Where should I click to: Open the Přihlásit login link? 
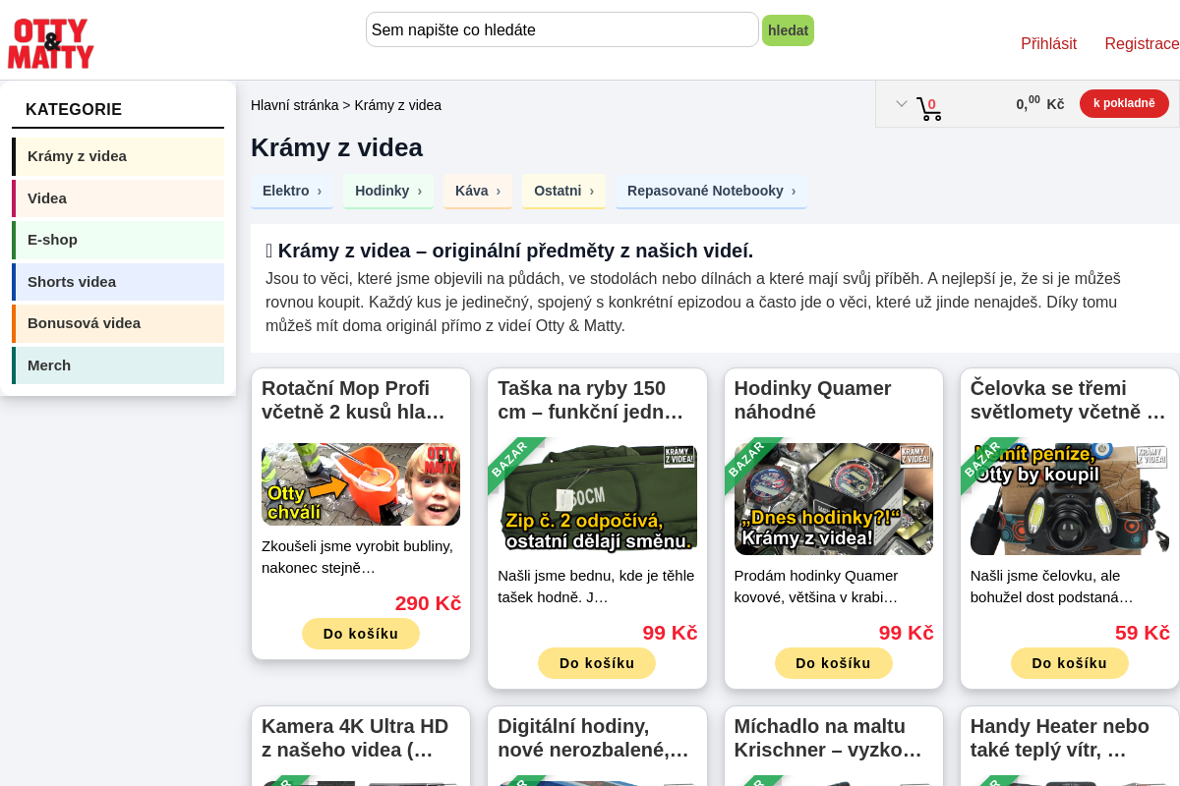1048,43
